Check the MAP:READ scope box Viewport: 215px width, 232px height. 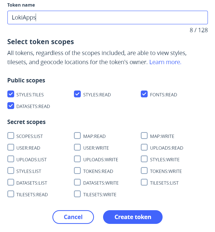[x=77, y=136]
